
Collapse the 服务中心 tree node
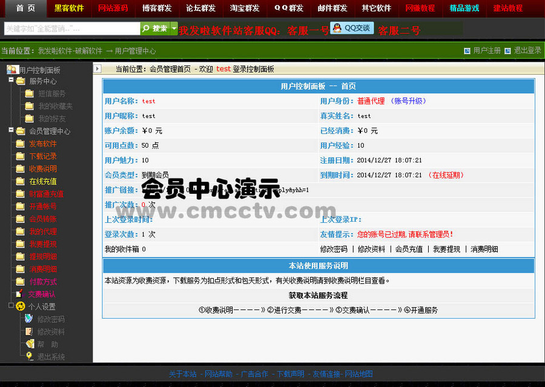[11, 81]
